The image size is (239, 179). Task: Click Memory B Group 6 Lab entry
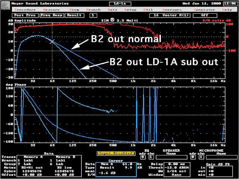(57, 164)
